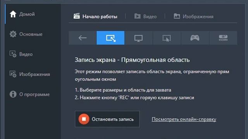Switch to the Начало работы tab

(x=95, y=16)
